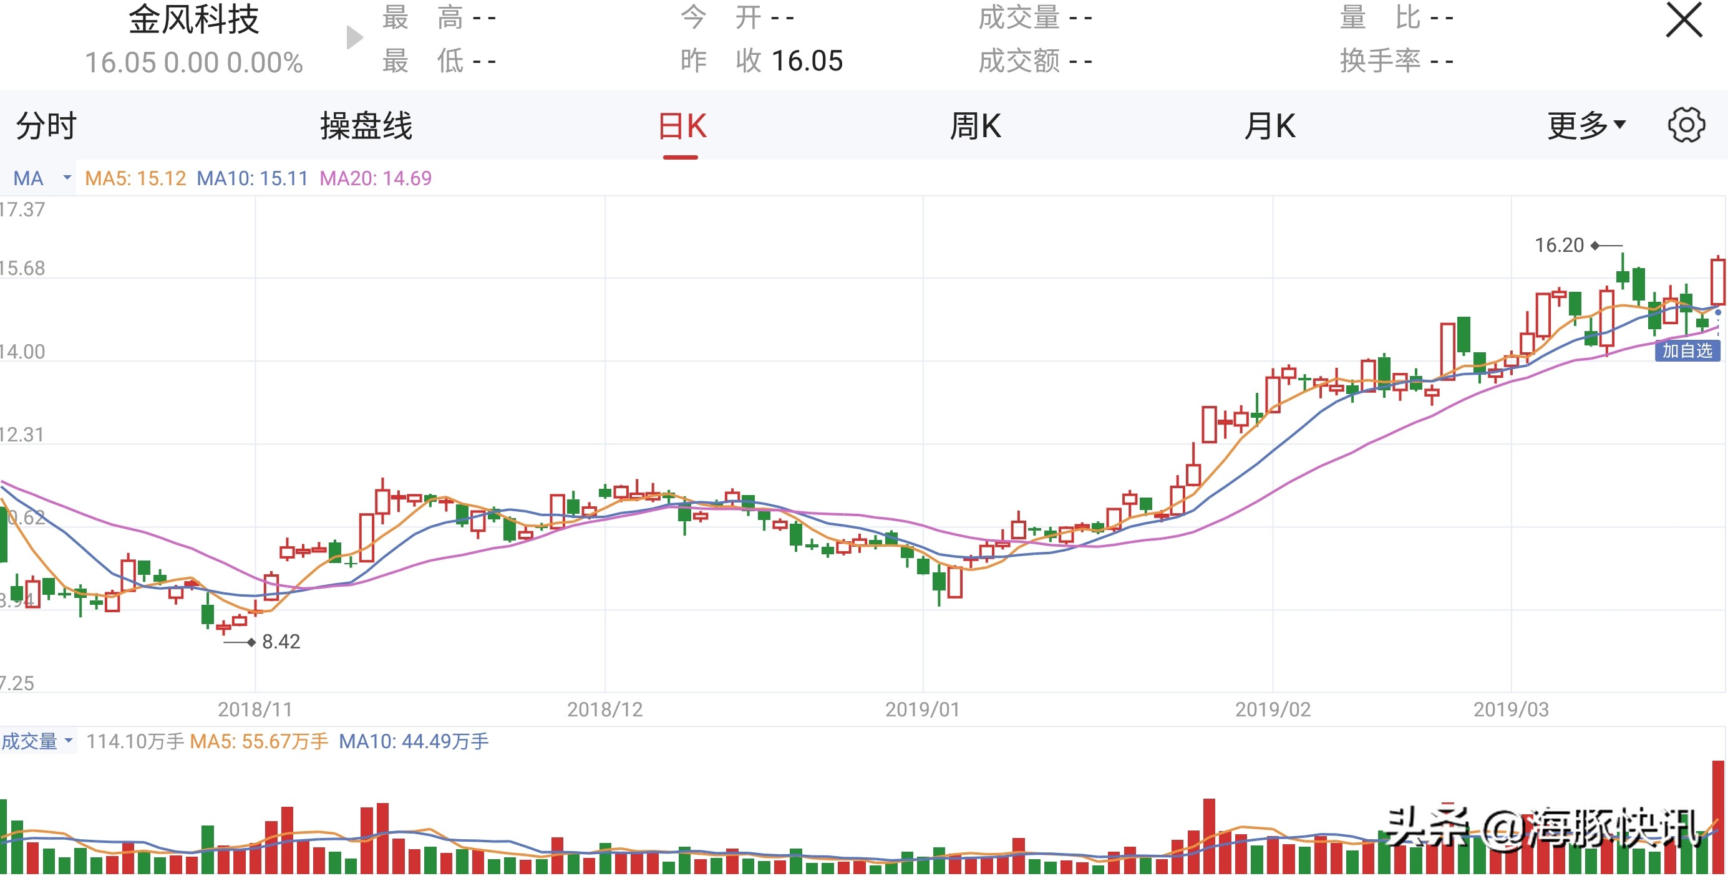Screen dimensions: 1728x876
Task: Click the latest red candlestick at chart's right edge
Action: (1718, 281)
